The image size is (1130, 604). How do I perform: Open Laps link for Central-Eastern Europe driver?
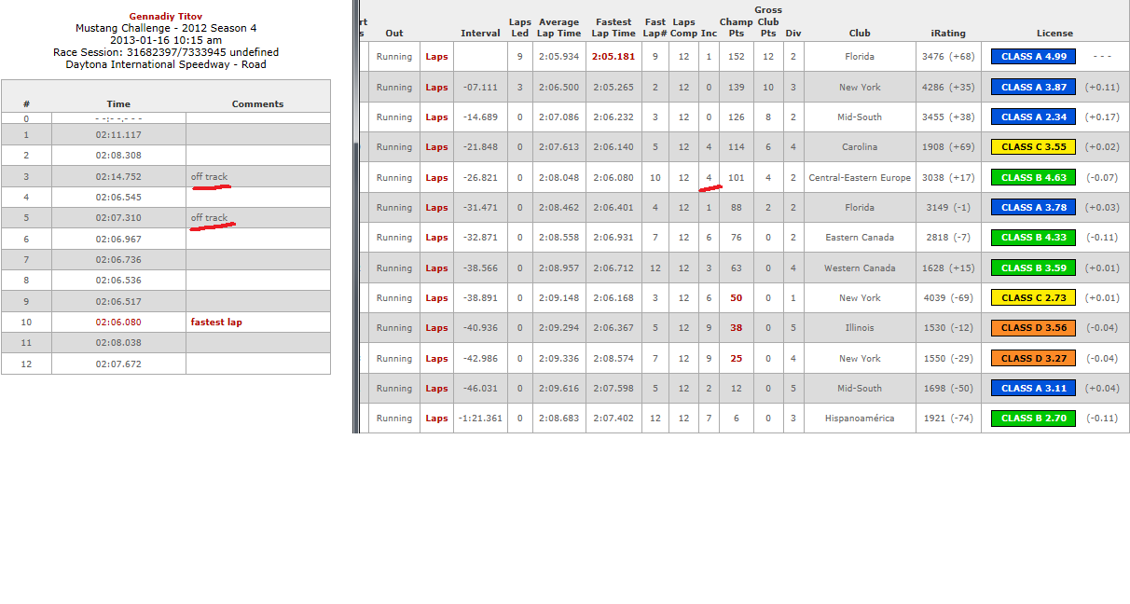pyautogui.click(x=436, y=178)
